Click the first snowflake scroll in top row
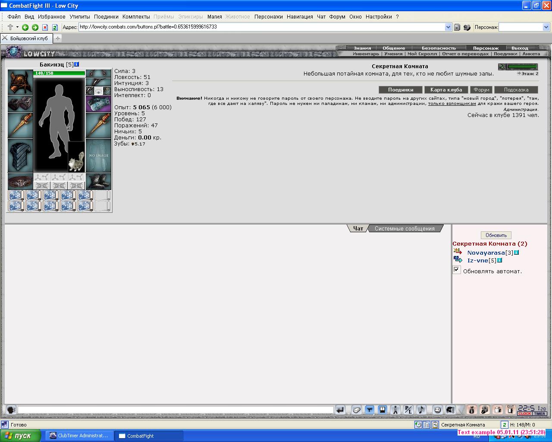The height and width of the screenshot is (442, 552). (x=16, y=196)
